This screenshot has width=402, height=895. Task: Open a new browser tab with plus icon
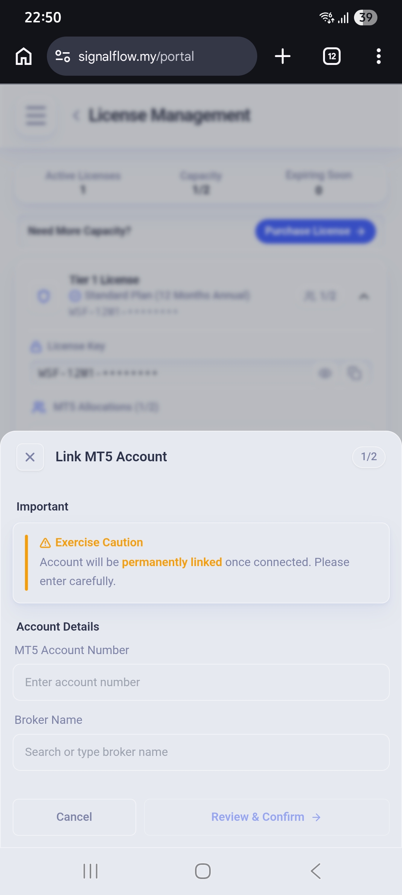[x=282, y=56]
